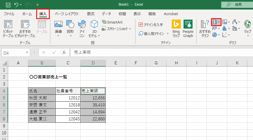Expand the Name Box dropdown arrow
Screen dimensions: 253x140
pos(27,53)
